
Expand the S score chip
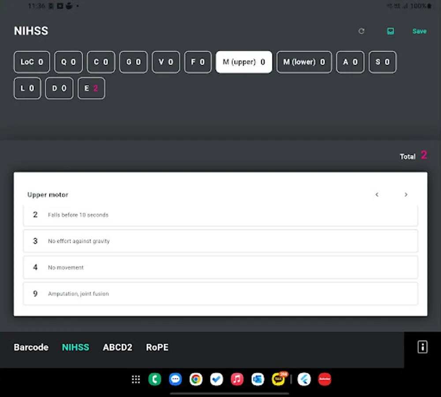point(382,62)
